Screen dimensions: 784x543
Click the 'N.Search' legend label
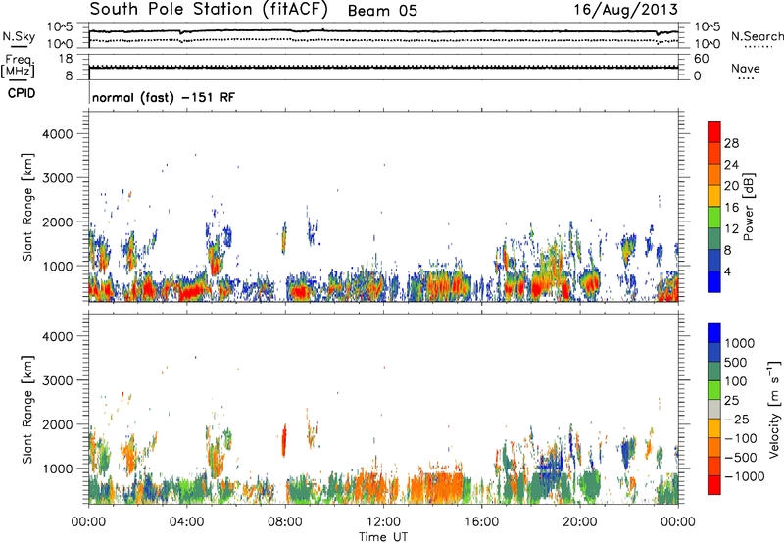pos(757,36)
